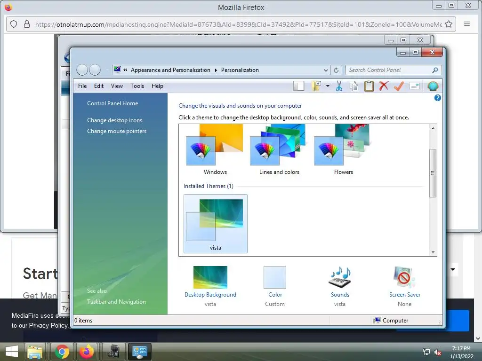Click the Control Panel taskbar button
This screenshot has width=482, height=361.
pos(139,352)
